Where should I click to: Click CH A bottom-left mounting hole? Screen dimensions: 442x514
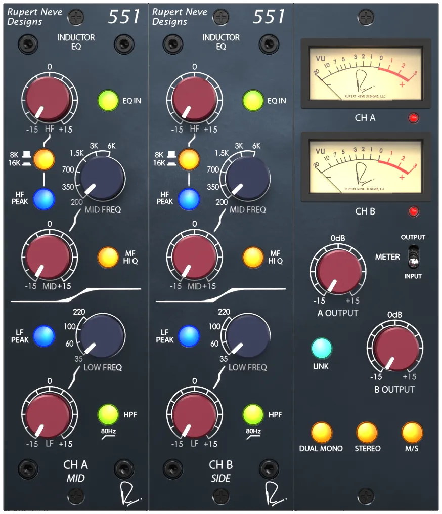[28, 469]
